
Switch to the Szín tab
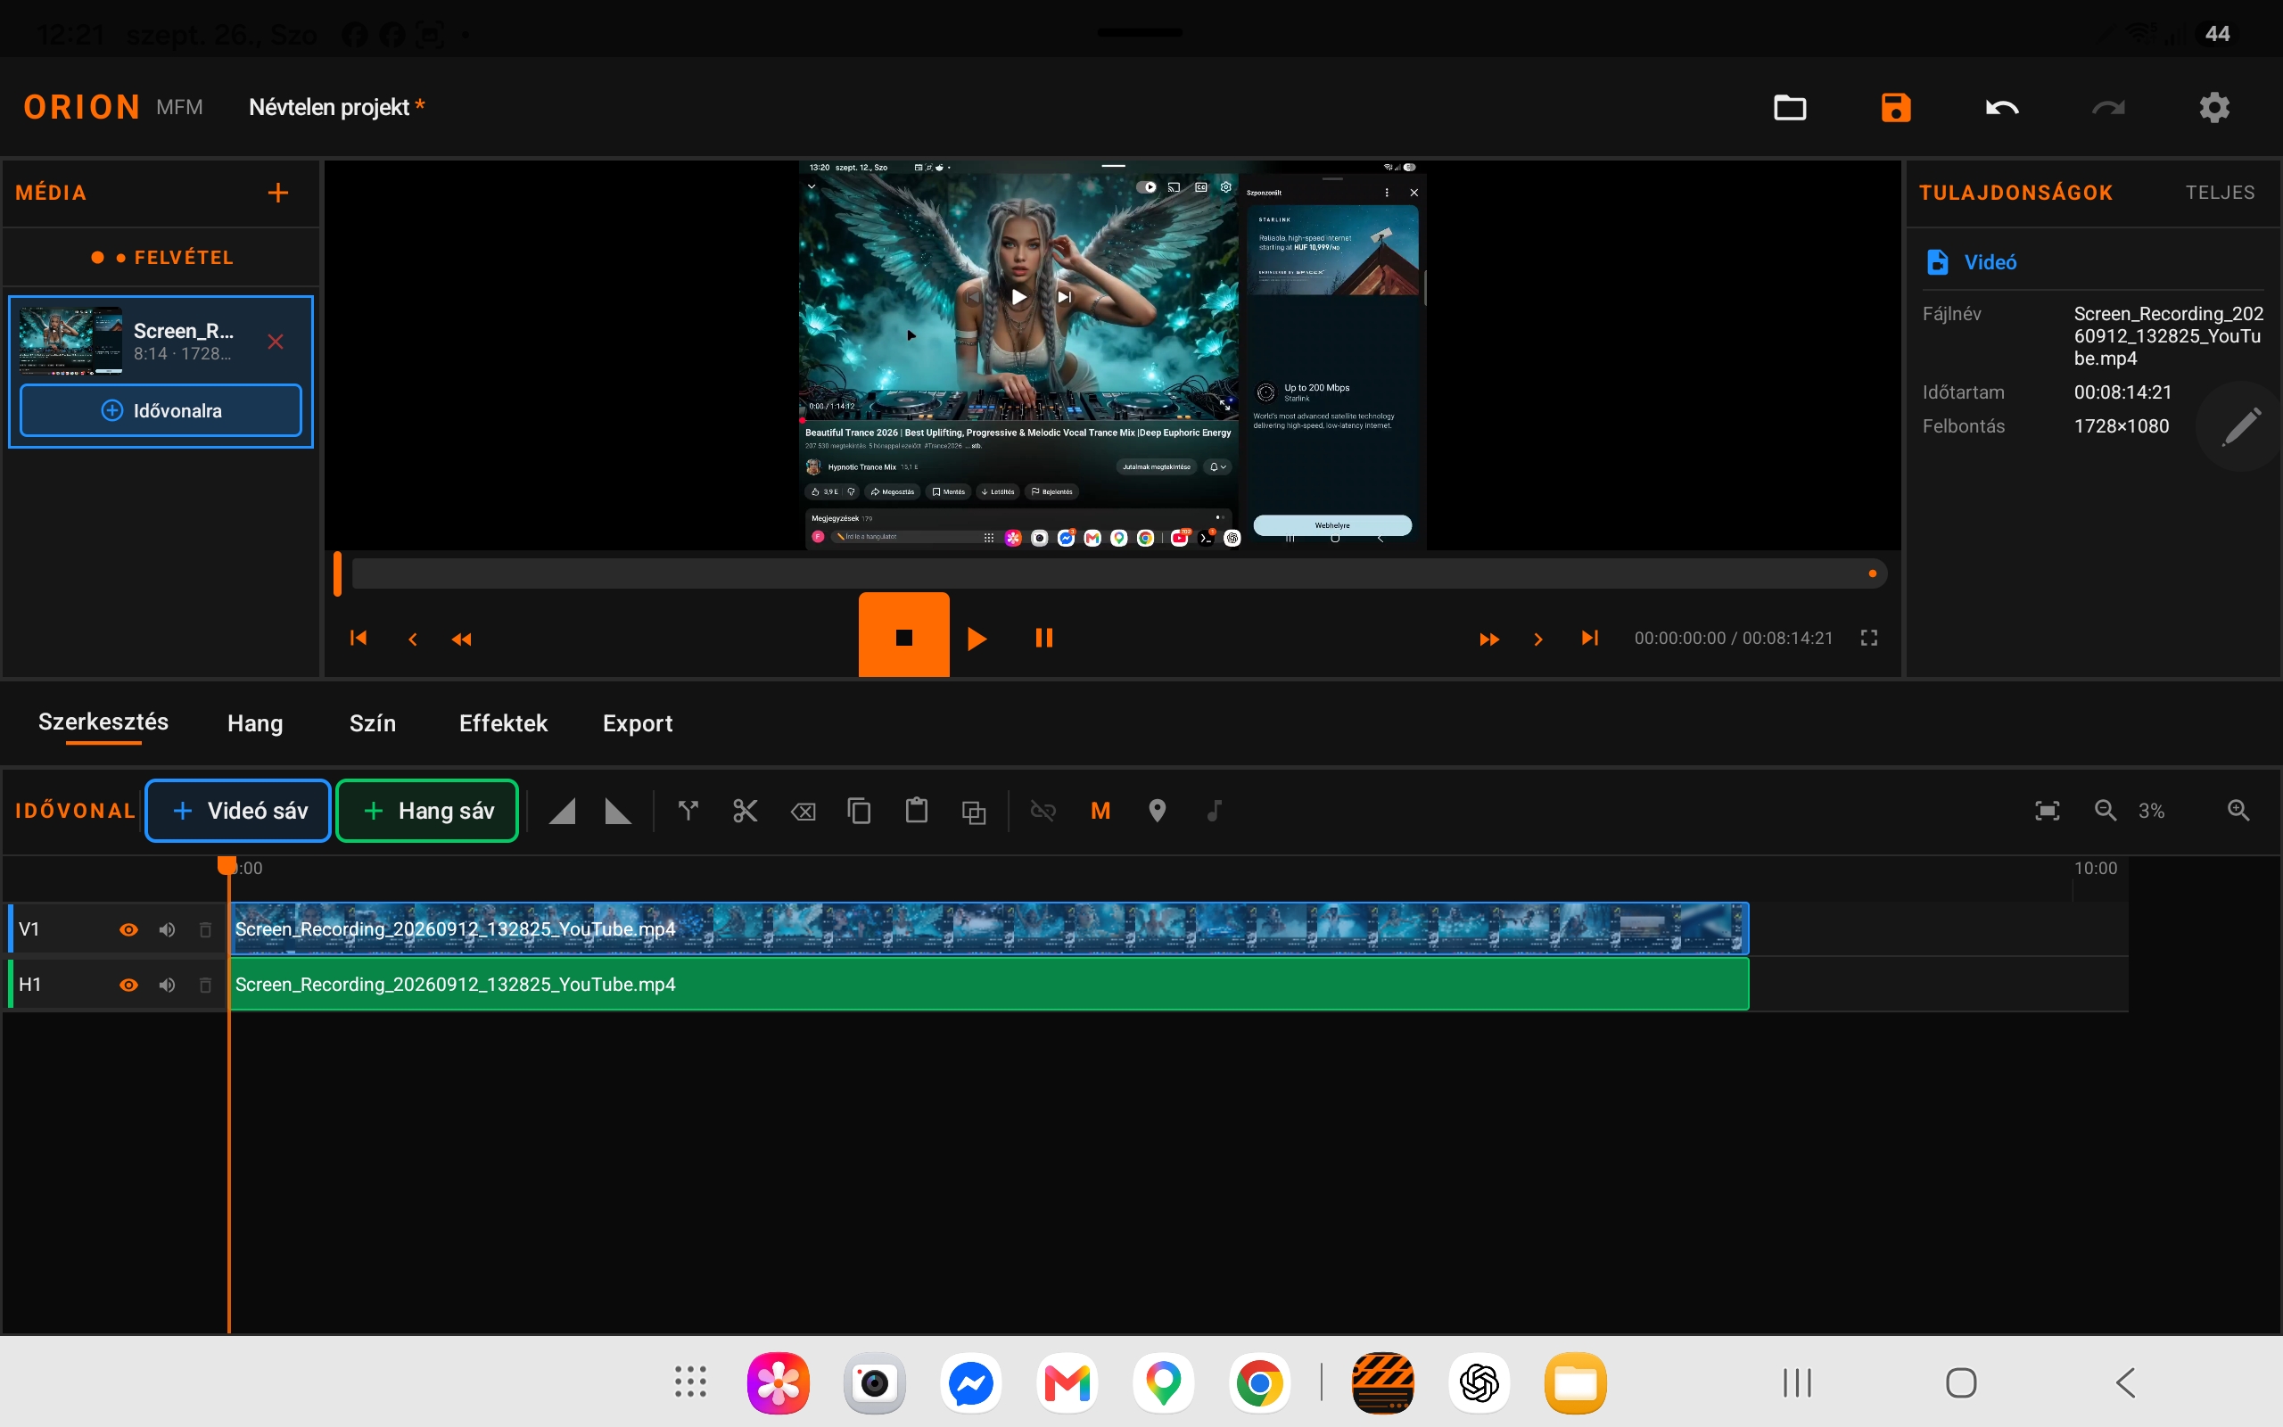[373, 723]
